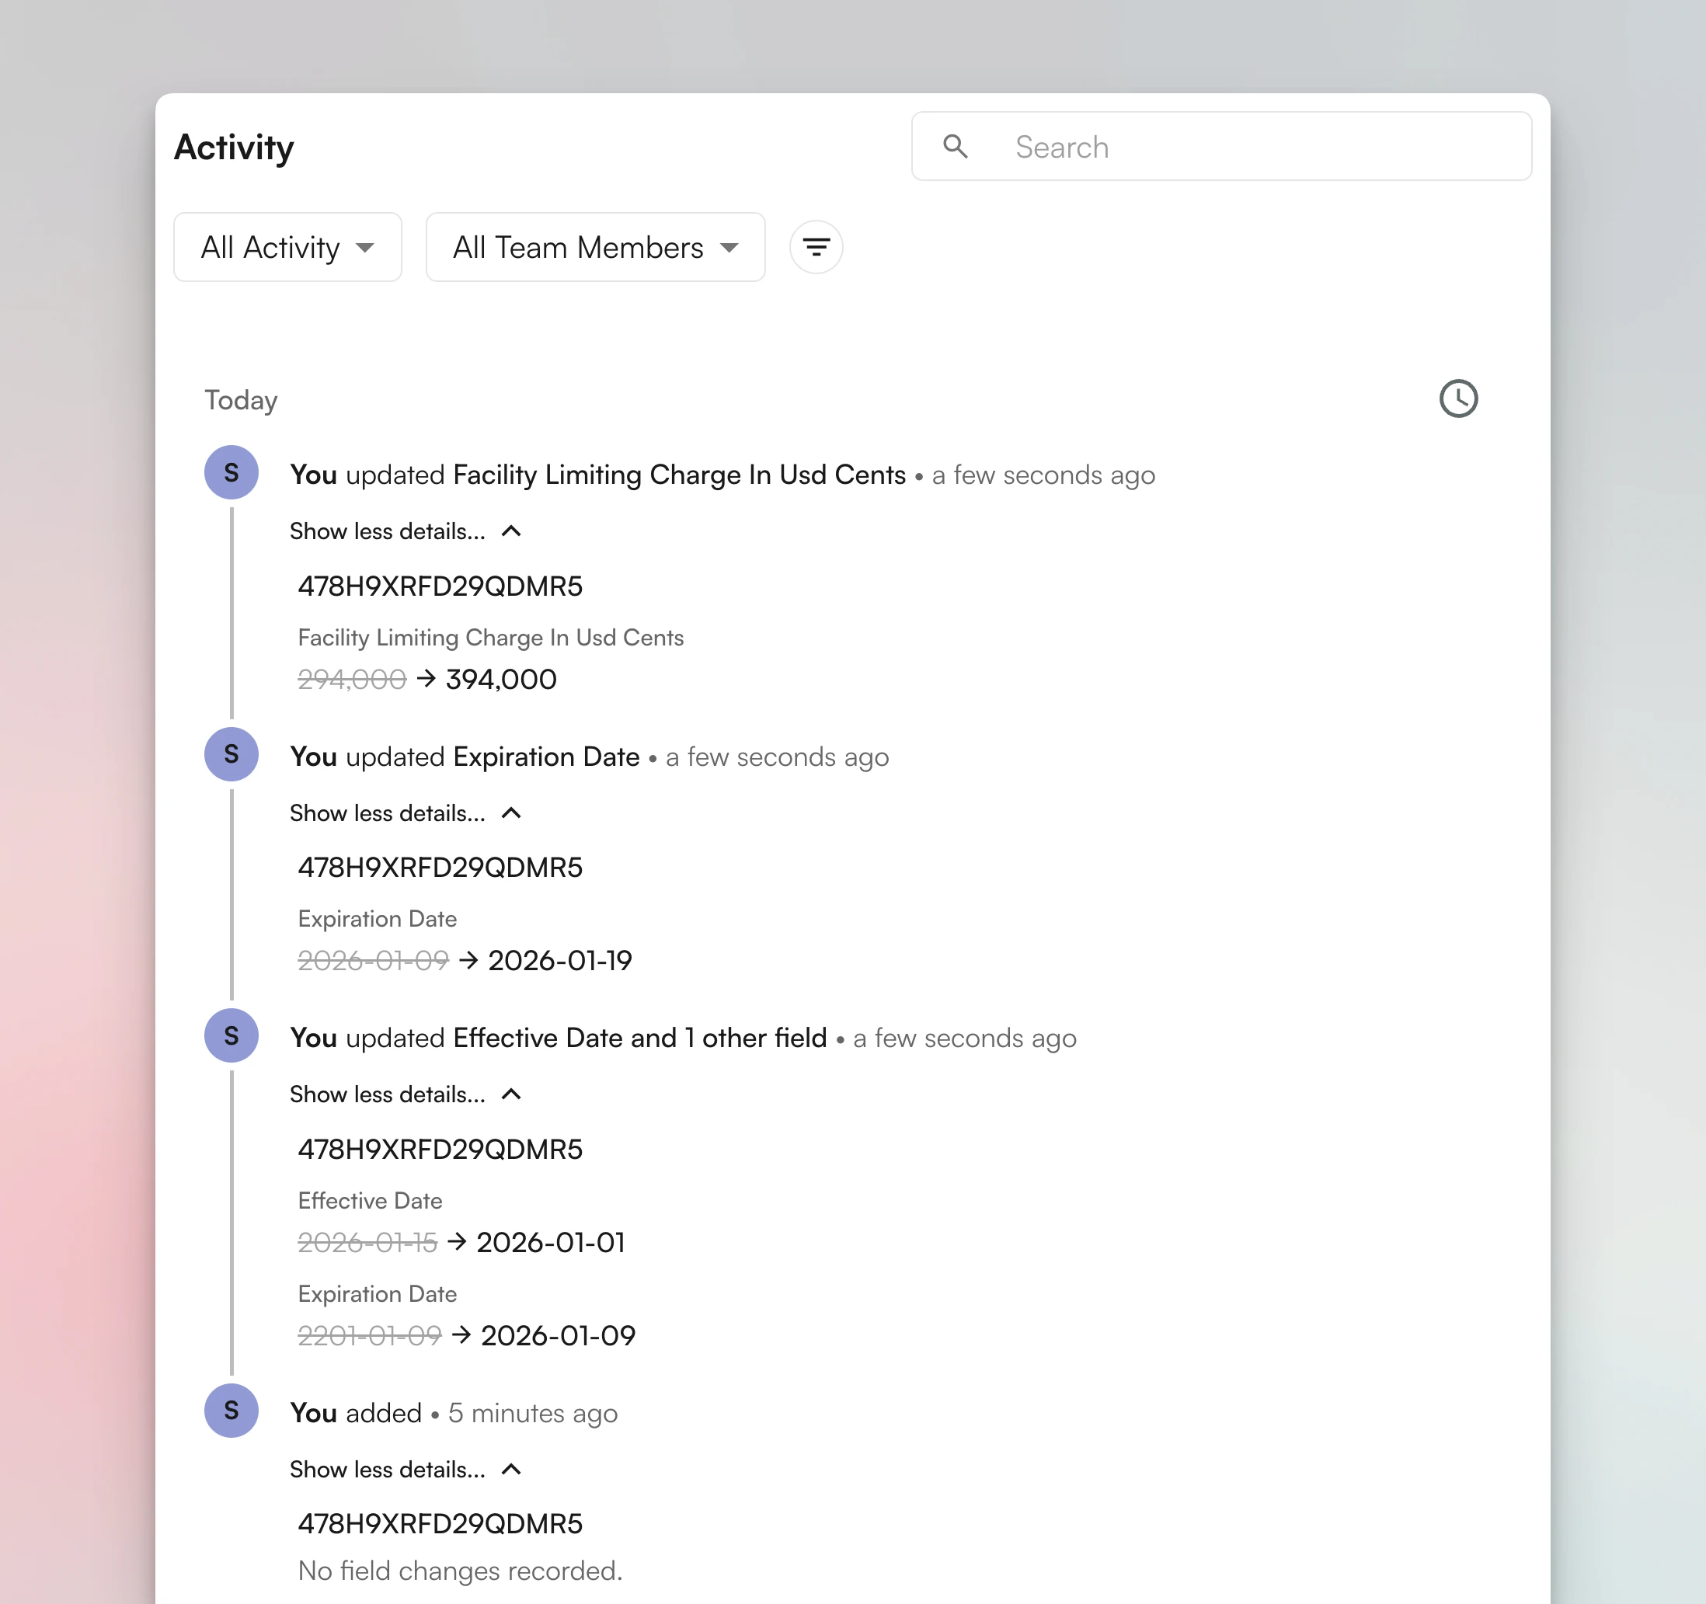Click the avatar for the Effective Date update

(x=231, y=1036)
